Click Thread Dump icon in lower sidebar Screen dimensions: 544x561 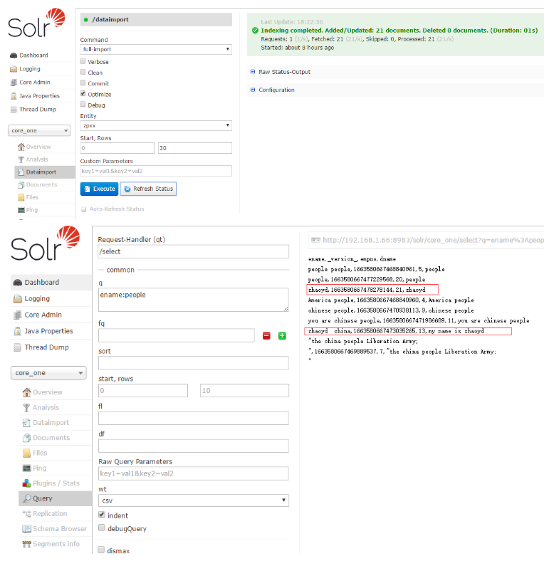[18, 347]
